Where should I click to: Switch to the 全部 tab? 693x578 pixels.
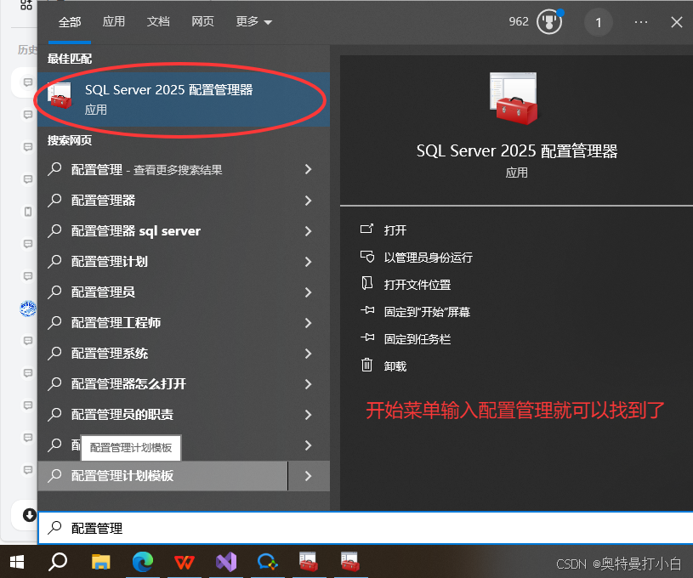(70, 21)
